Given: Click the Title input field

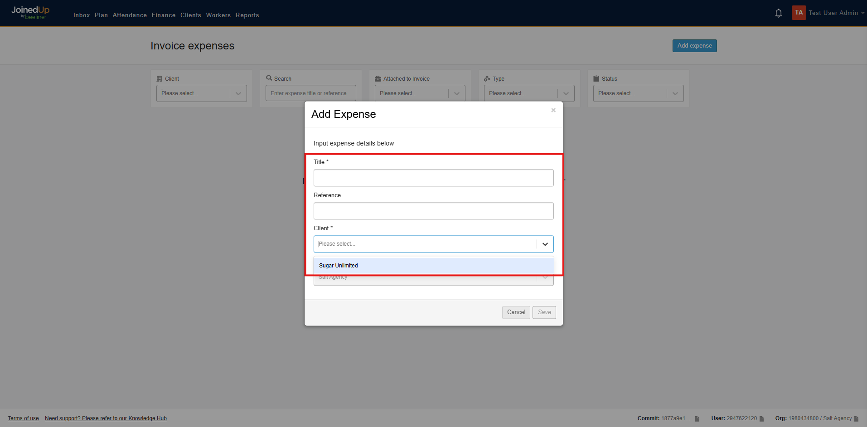Looking at the screenshot, I should 433,178.
